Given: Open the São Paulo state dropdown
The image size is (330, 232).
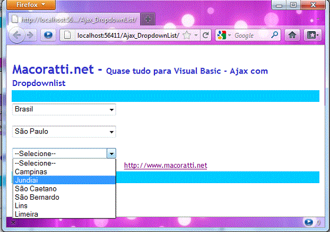Looking at the screenshot, I should (x=64, y=132).
